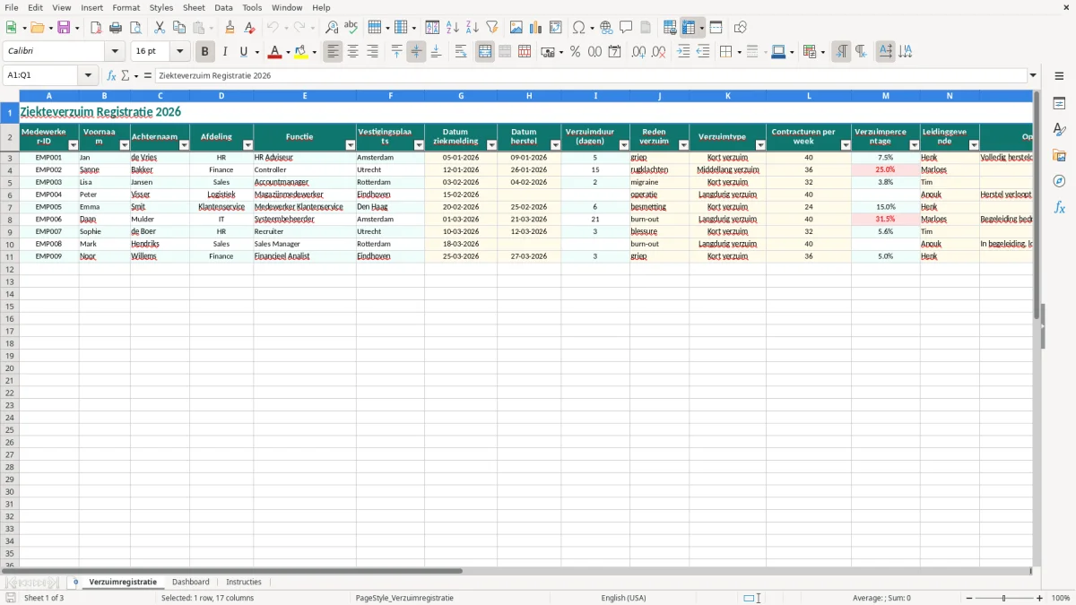
Task: Apply the red font color
Action: 274,52
